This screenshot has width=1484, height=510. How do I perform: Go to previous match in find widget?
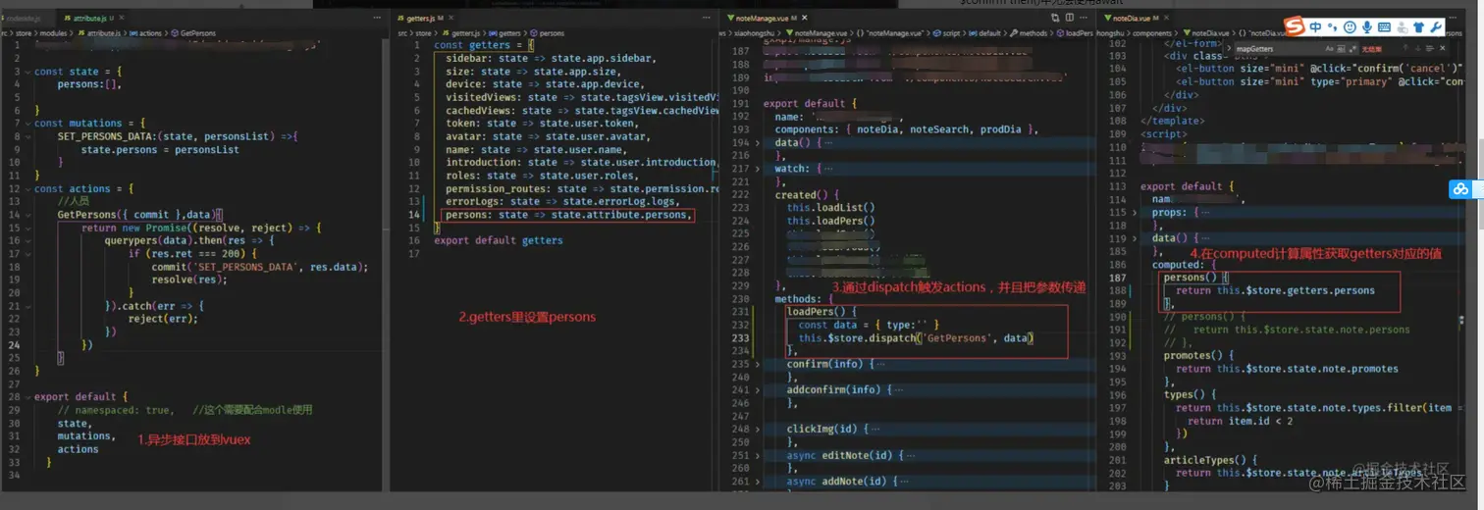1404,48
